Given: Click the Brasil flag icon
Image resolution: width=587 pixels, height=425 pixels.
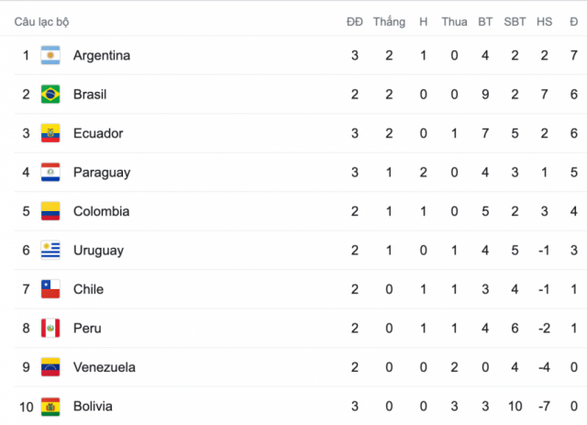Looking at the screenshot, I should pyautogui.click(x=50, y=94).
